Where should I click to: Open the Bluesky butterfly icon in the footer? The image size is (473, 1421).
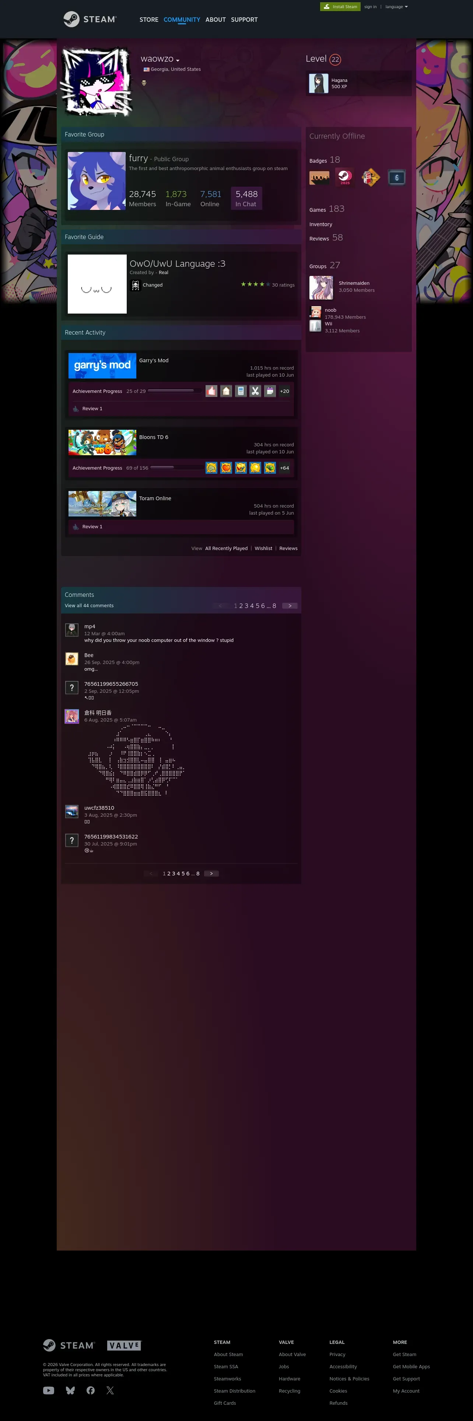[x=70, y=1391]
